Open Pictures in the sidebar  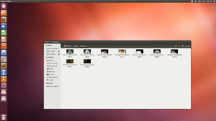point(51,72)
